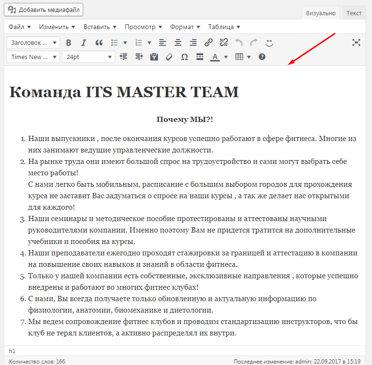
Task: Toggle italic formatting
Action: point(84,43)
